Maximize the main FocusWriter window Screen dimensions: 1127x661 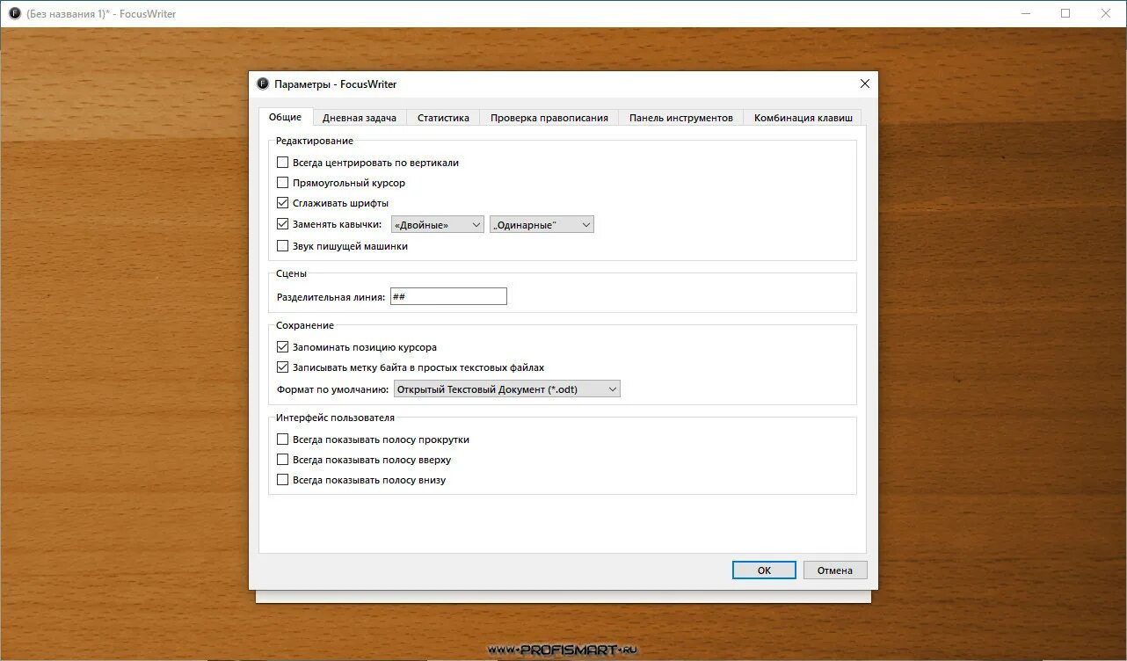tap(1065, 13)
